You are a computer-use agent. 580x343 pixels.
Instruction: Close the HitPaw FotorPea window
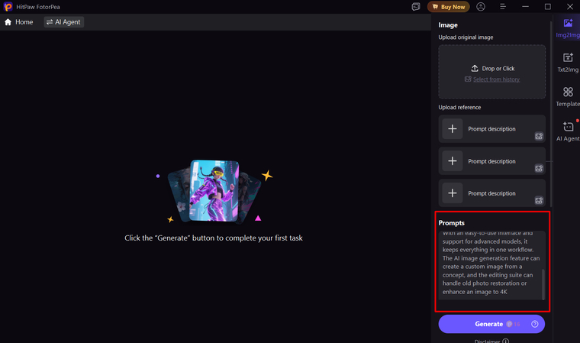pyautogui.click(x=570, y=7)
